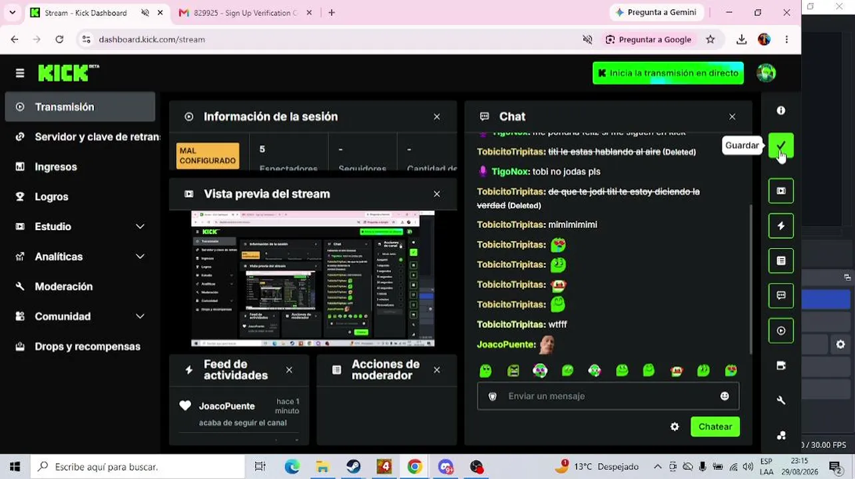Toggle the chat panel icon in toolbar
The height and width of the screenshot is (479, 855).
click(x=781, y=295)
